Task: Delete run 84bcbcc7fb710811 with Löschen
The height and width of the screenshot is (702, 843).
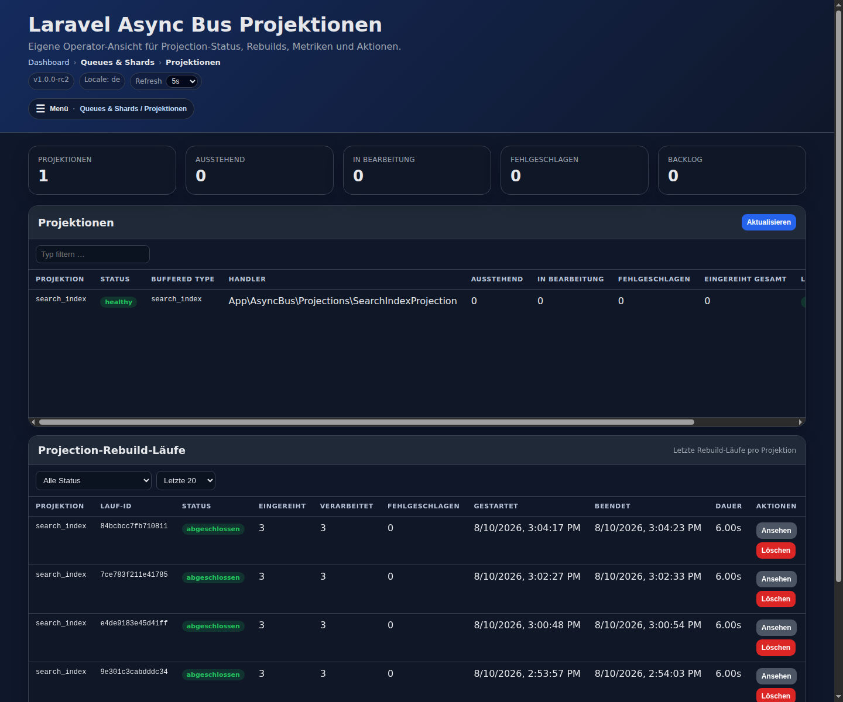Action: tap(776, 550)
